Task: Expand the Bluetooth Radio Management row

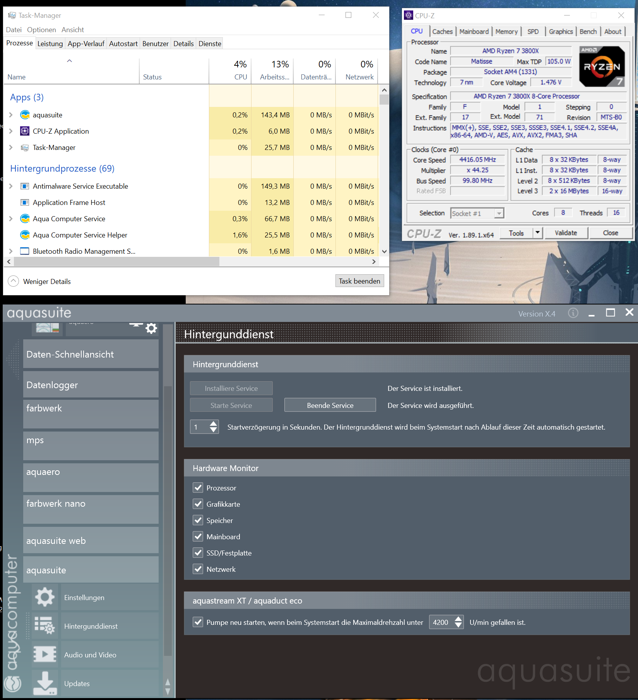Action: (x=11, y=251)
